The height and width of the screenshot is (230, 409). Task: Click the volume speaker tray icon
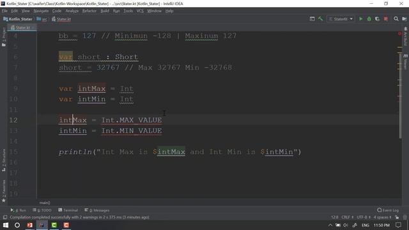click(x=346, y=225)
